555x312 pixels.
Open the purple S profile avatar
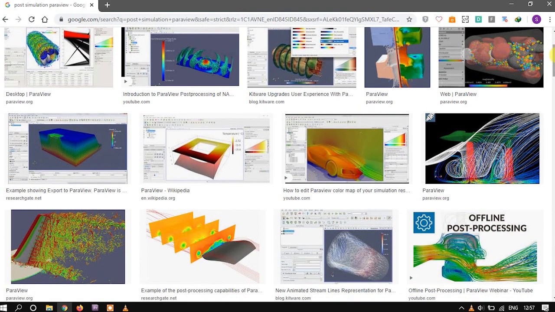[x=536, y=19]
